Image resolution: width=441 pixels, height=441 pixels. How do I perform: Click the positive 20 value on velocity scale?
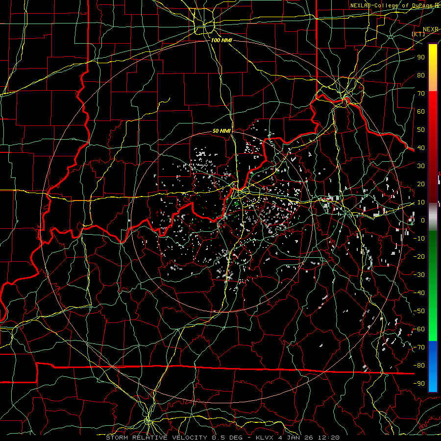coord(421,184)
